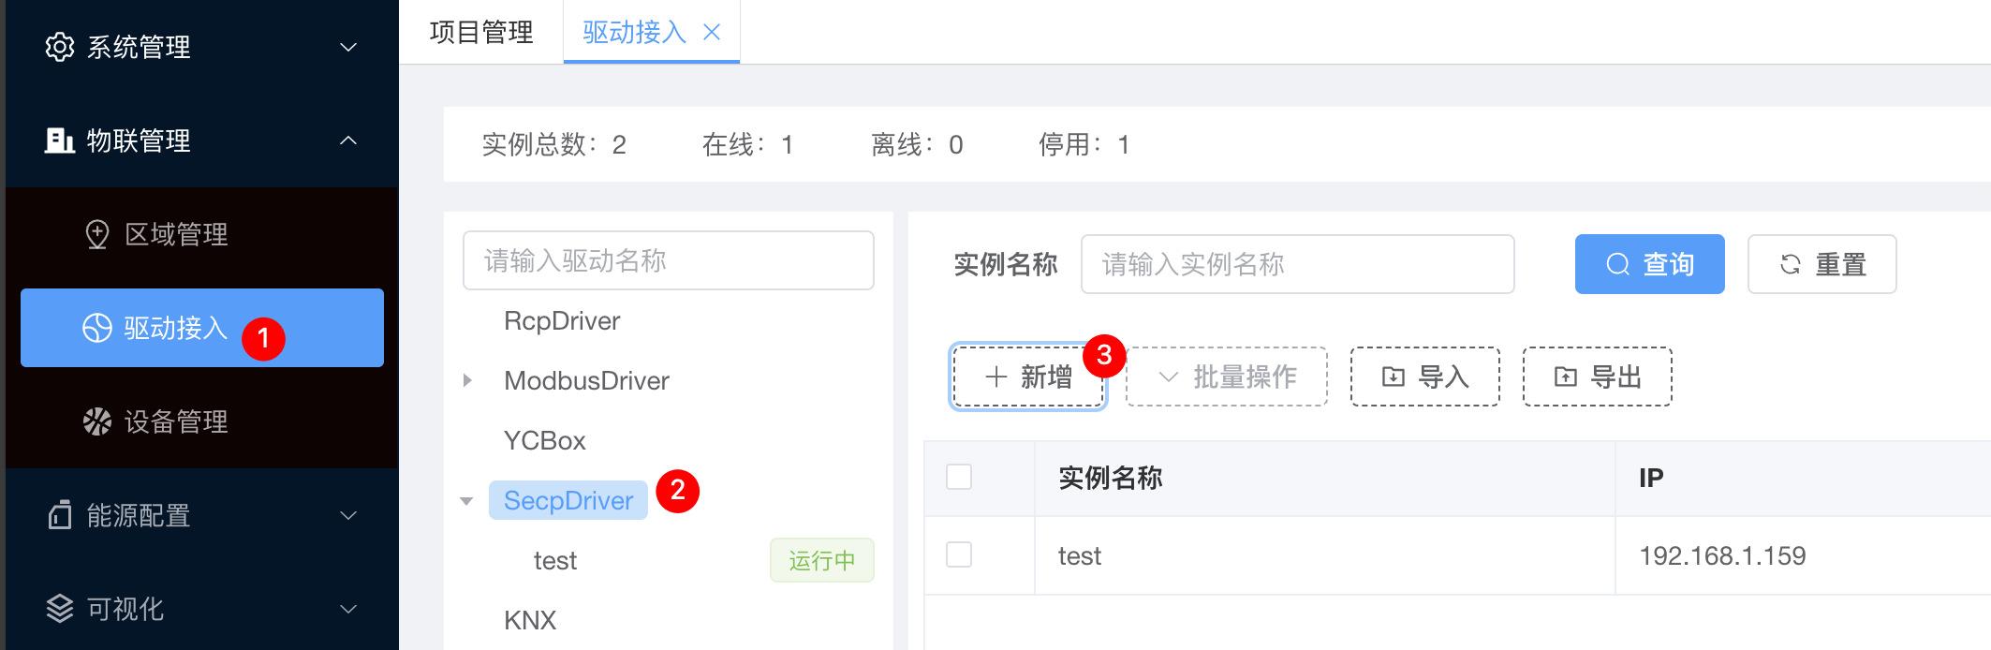Click the 系统管理 gear icon
The image size is (1991, 650).
click(60, 47)
